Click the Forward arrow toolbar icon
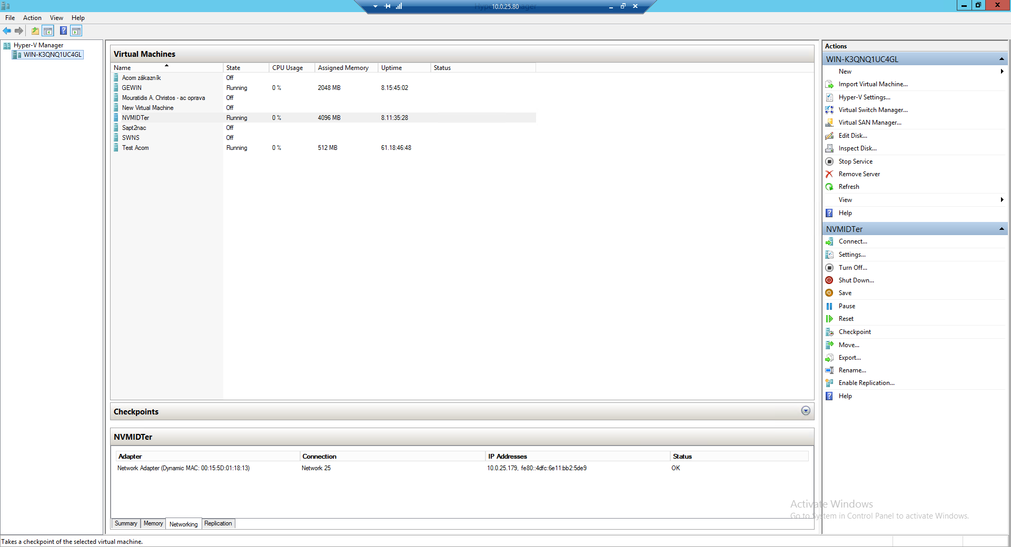Image resolution: width=1011 pixels, height=547 pixels. [19, 31]
